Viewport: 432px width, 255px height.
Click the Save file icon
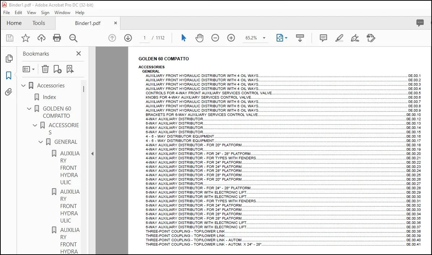pos(10,38)
